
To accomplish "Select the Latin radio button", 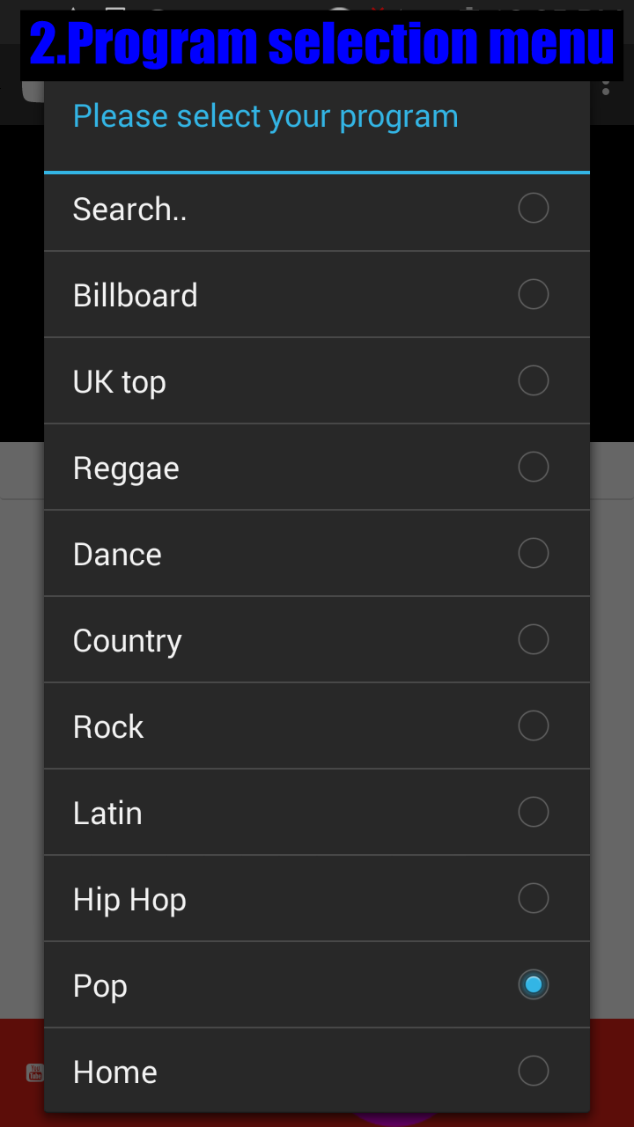I will point(533,813).
